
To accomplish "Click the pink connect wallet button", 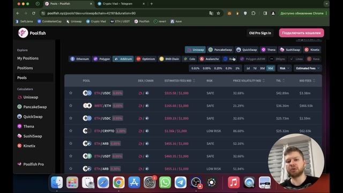I will (x=301, y=33).
